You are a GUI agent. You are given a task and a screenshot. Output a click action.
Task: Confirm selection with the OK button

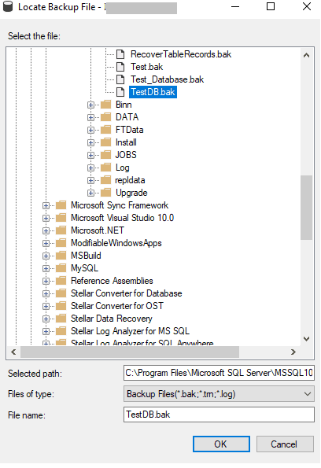[221, 444]
